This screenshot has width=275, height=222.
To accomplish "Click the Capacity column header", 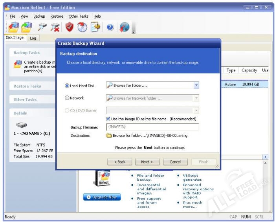I will point(249,70).
